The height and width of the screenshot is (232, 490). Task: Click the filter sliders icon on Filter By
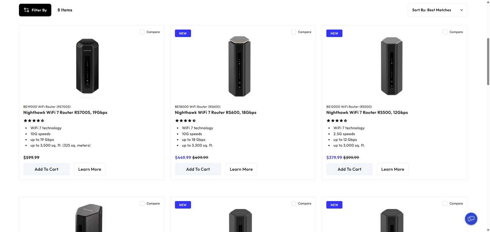click(26, 10)
